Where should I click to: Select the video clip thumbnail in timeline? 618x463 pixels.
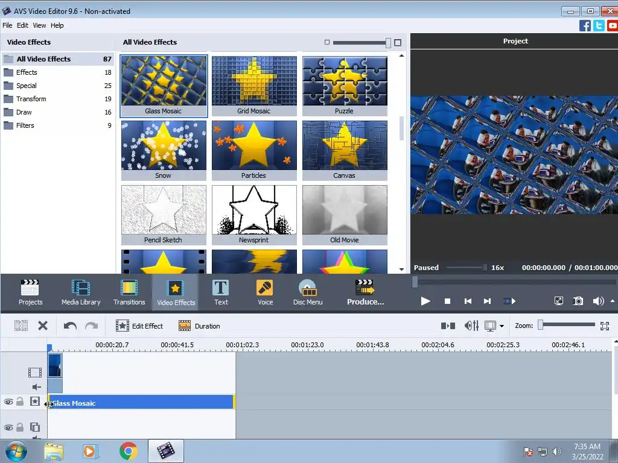55,366
